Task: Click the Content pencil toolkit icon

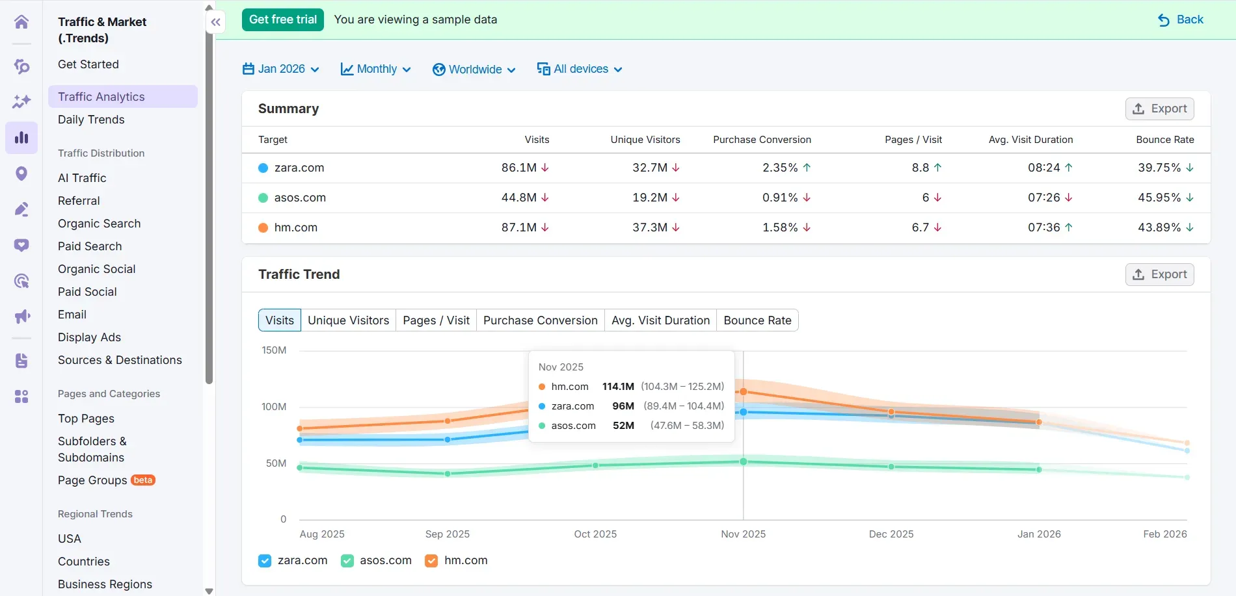Action: tap(21, 209)
